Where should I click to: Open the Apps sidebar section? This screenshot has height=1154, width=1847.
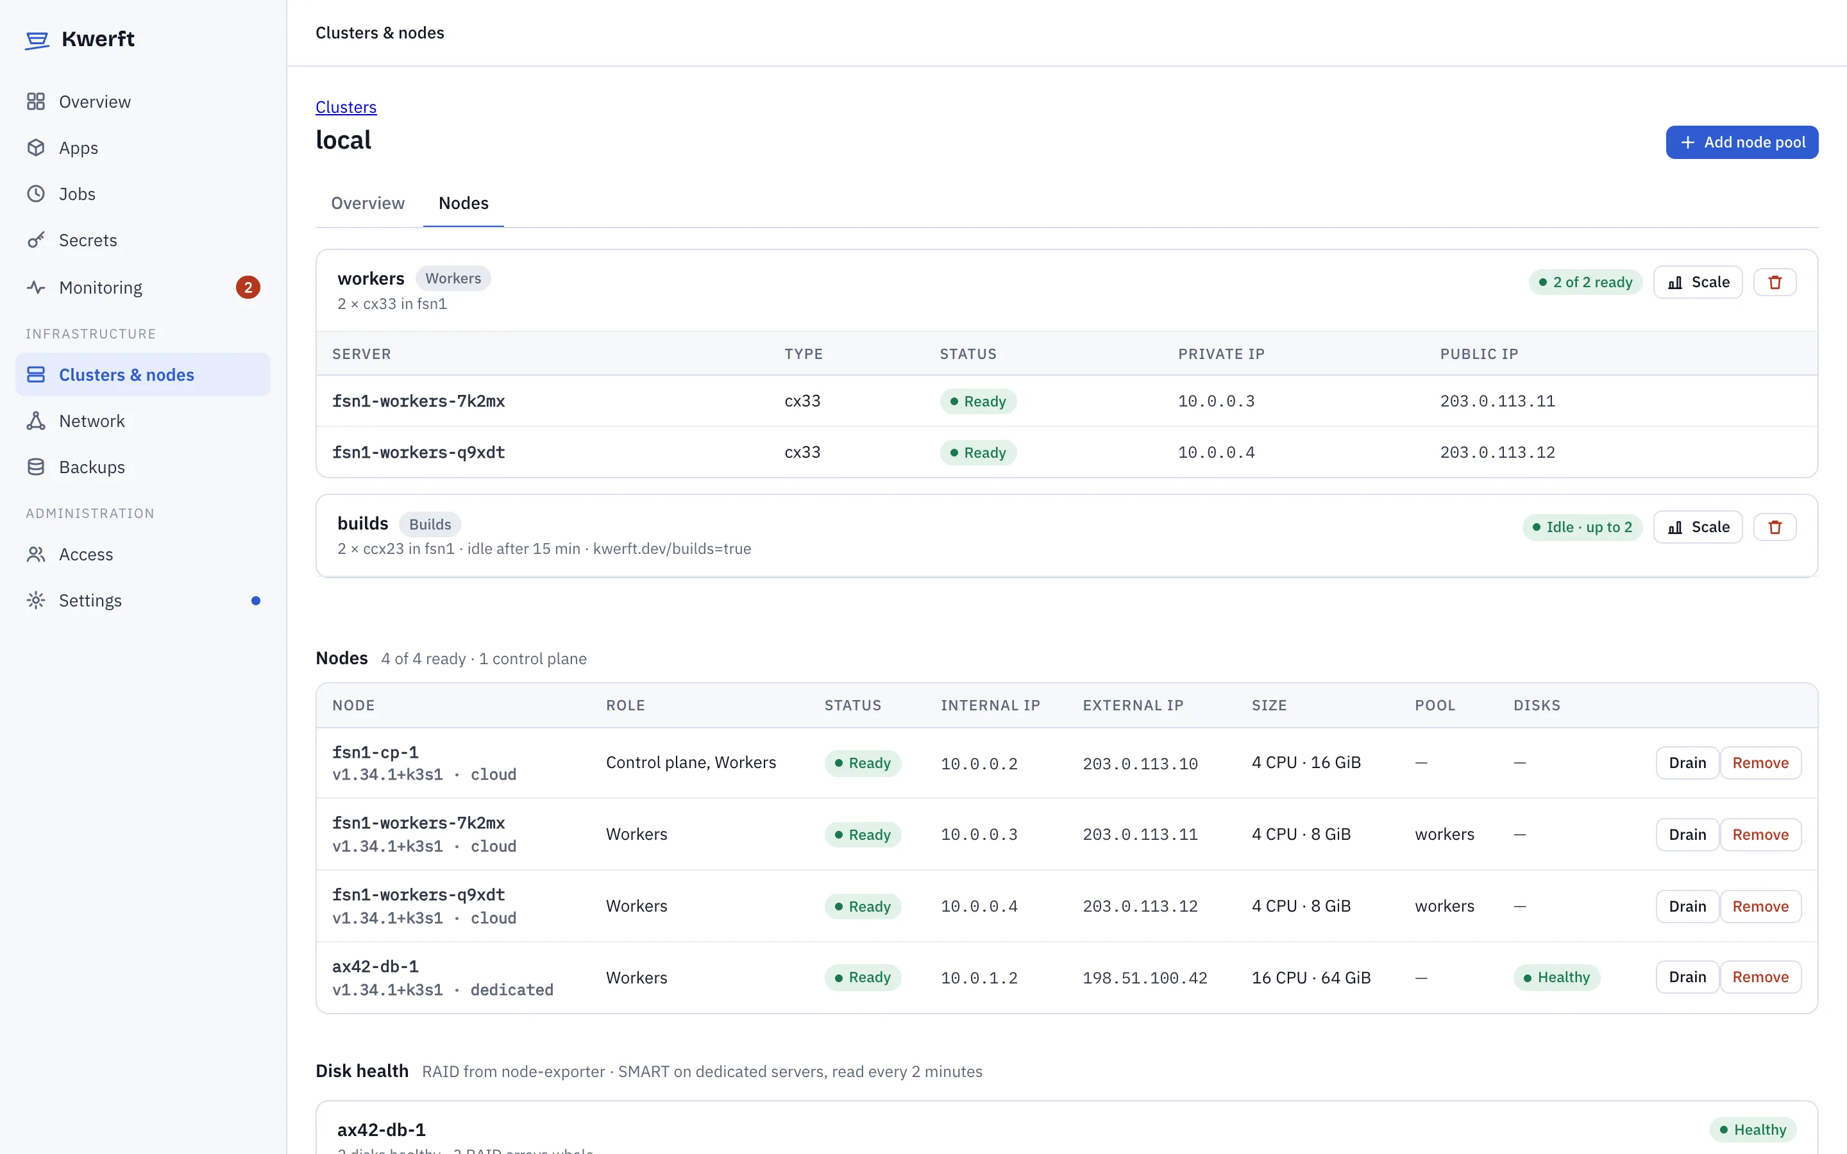click(143, 148)
